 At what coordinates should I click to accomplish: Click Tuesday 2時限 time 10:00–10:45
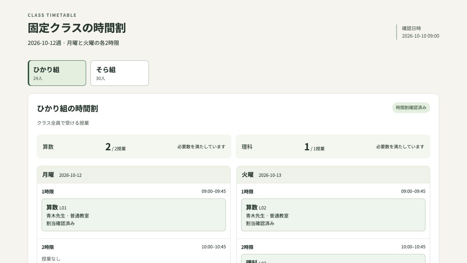click(x=413, y=247)
